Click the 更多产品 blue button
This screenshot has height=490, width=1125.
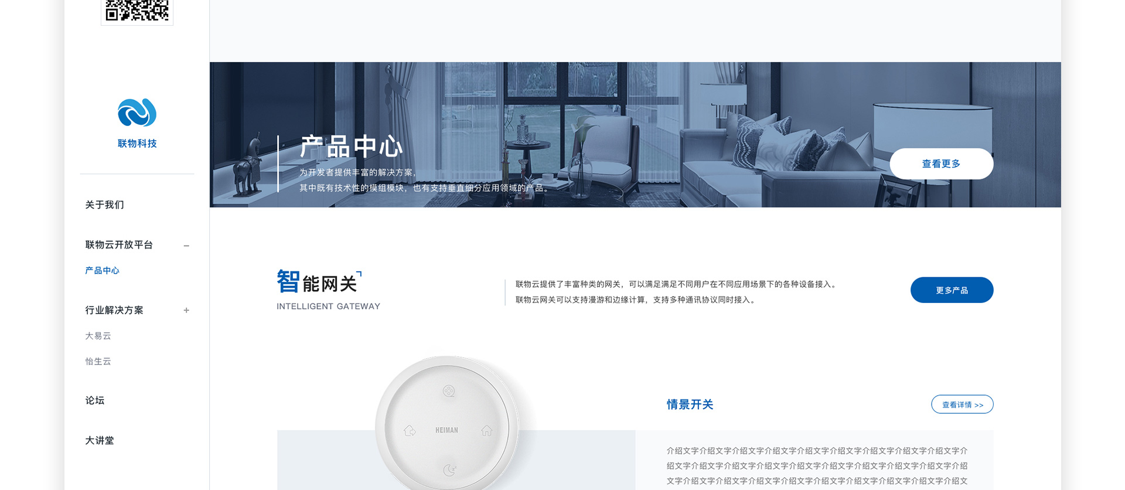[952, 290]
